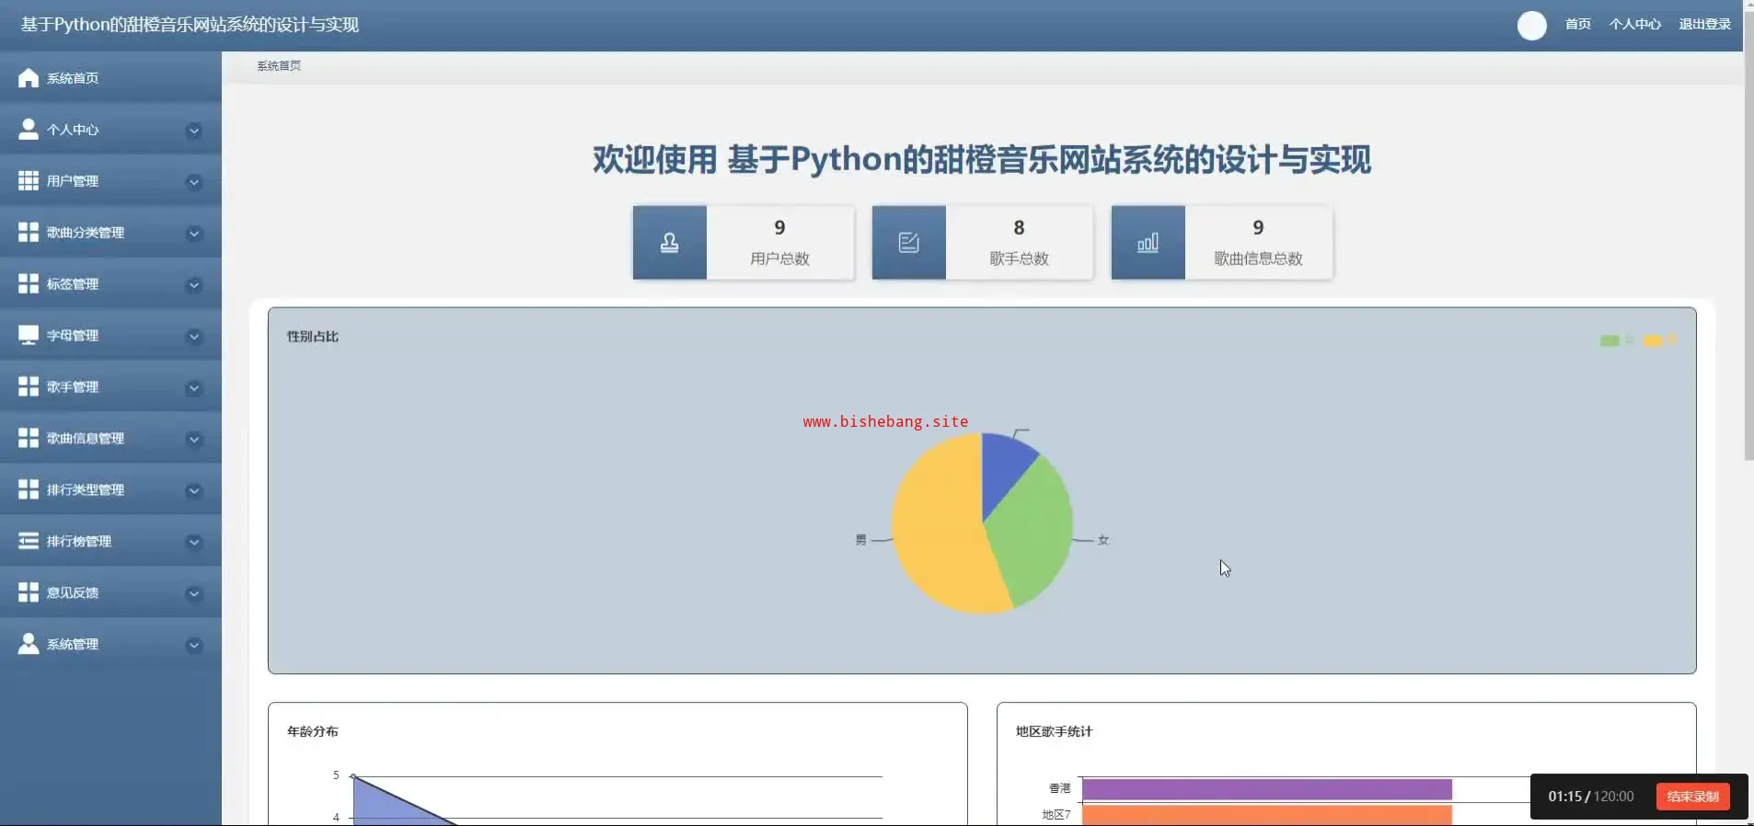Viewport: 1754px width, 826px height.
Task: Click the 字母管理 monitor icon
Action: click(x=29, y=335)
